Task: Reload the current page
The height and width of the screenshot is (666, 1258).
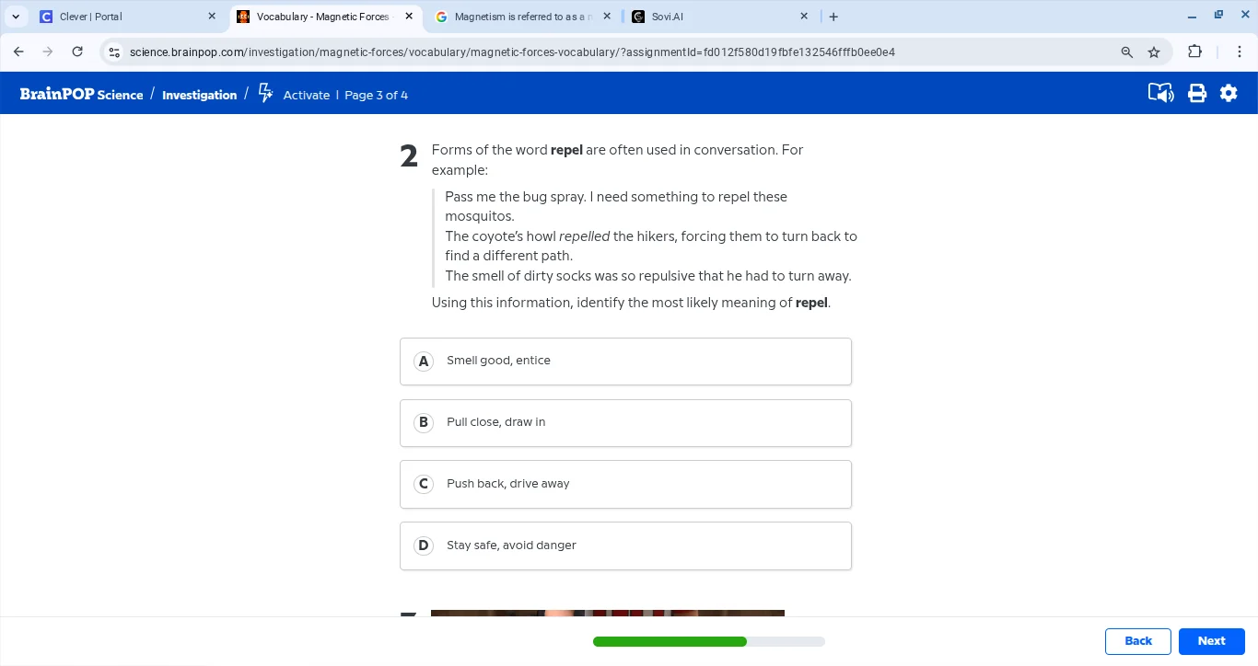Action: (77, 52)
